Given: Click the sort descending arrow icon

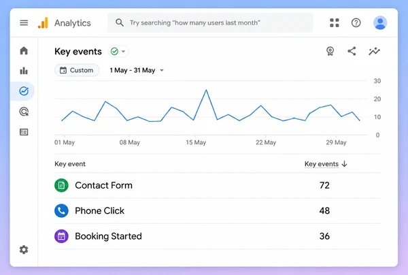Looking at the screenshot, I should (344, 164).
